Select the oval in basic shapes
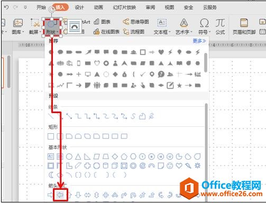This screenshot has height=203, width=266. click(69, 156)
